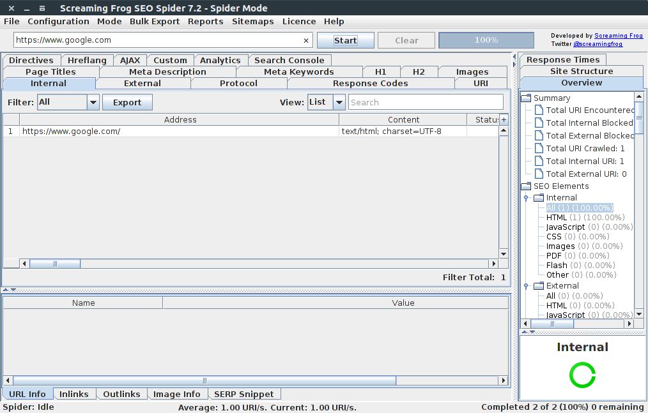The width and height of the screenshot is (648, 413).
Task: Switch to the Analytics tab
Action: coord(220,60)
